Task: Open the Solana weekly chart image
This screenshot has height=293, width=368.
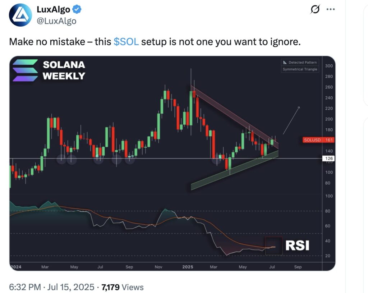Action: pos(172,164)
